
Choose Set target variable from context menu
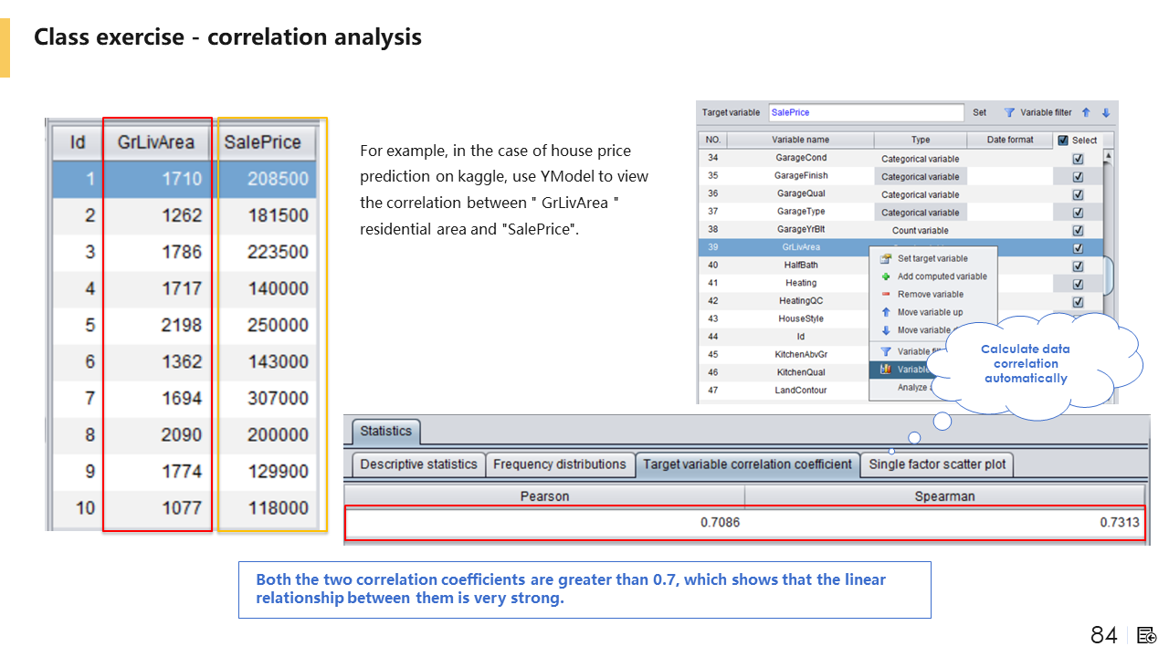(932, 258)
